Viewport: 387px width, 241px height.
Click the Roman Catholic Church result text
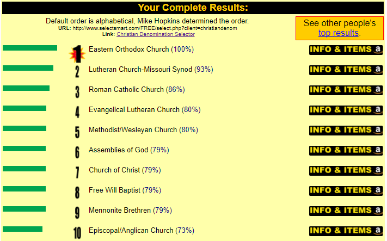[126, 90]
